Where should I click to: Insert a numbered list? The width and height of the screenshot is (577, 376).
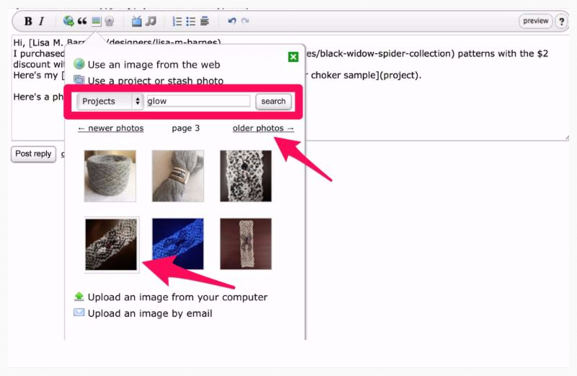tap(177, 21)
